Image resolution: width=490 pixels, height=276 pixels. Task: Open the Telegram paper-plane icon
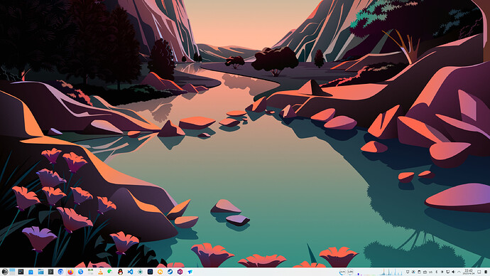(x=190, y=272)
